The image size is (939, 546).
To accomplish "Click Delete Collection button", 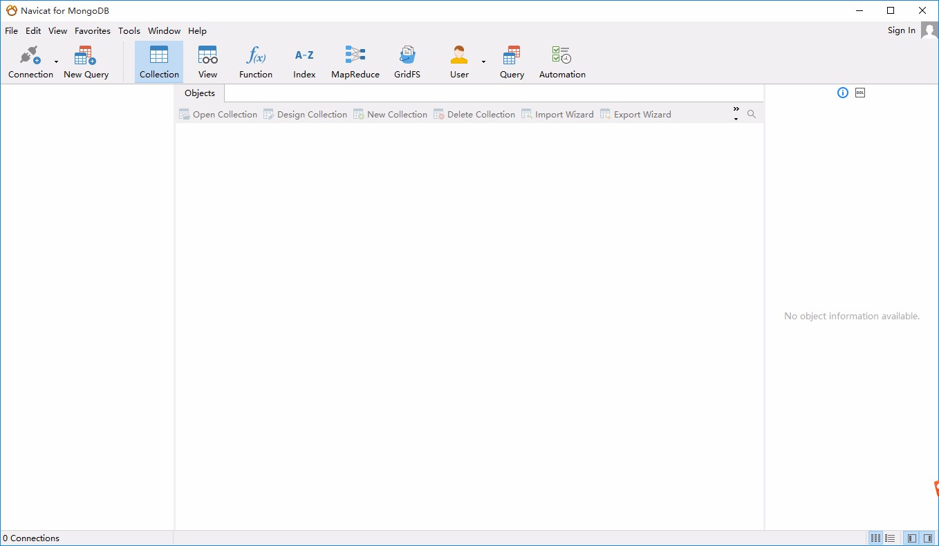I will (x=474, y=114).
